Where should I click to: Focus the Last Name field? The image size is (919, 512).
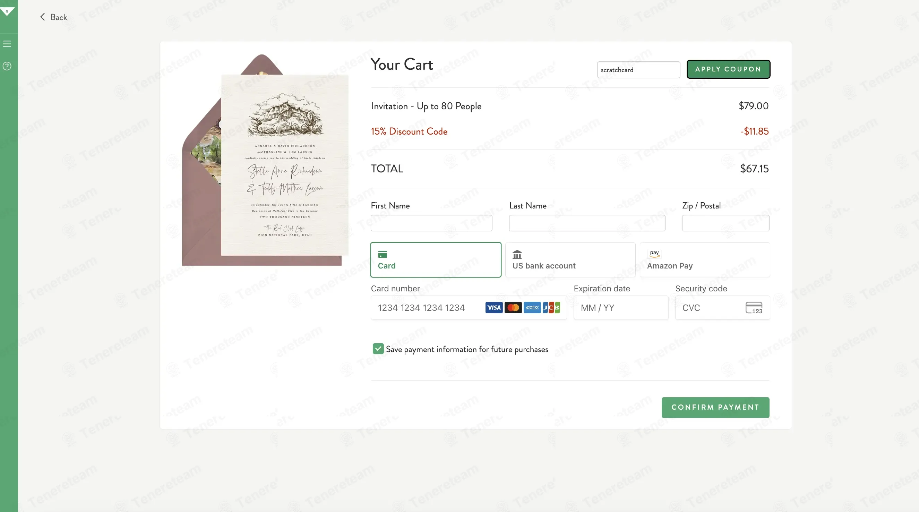587,223
